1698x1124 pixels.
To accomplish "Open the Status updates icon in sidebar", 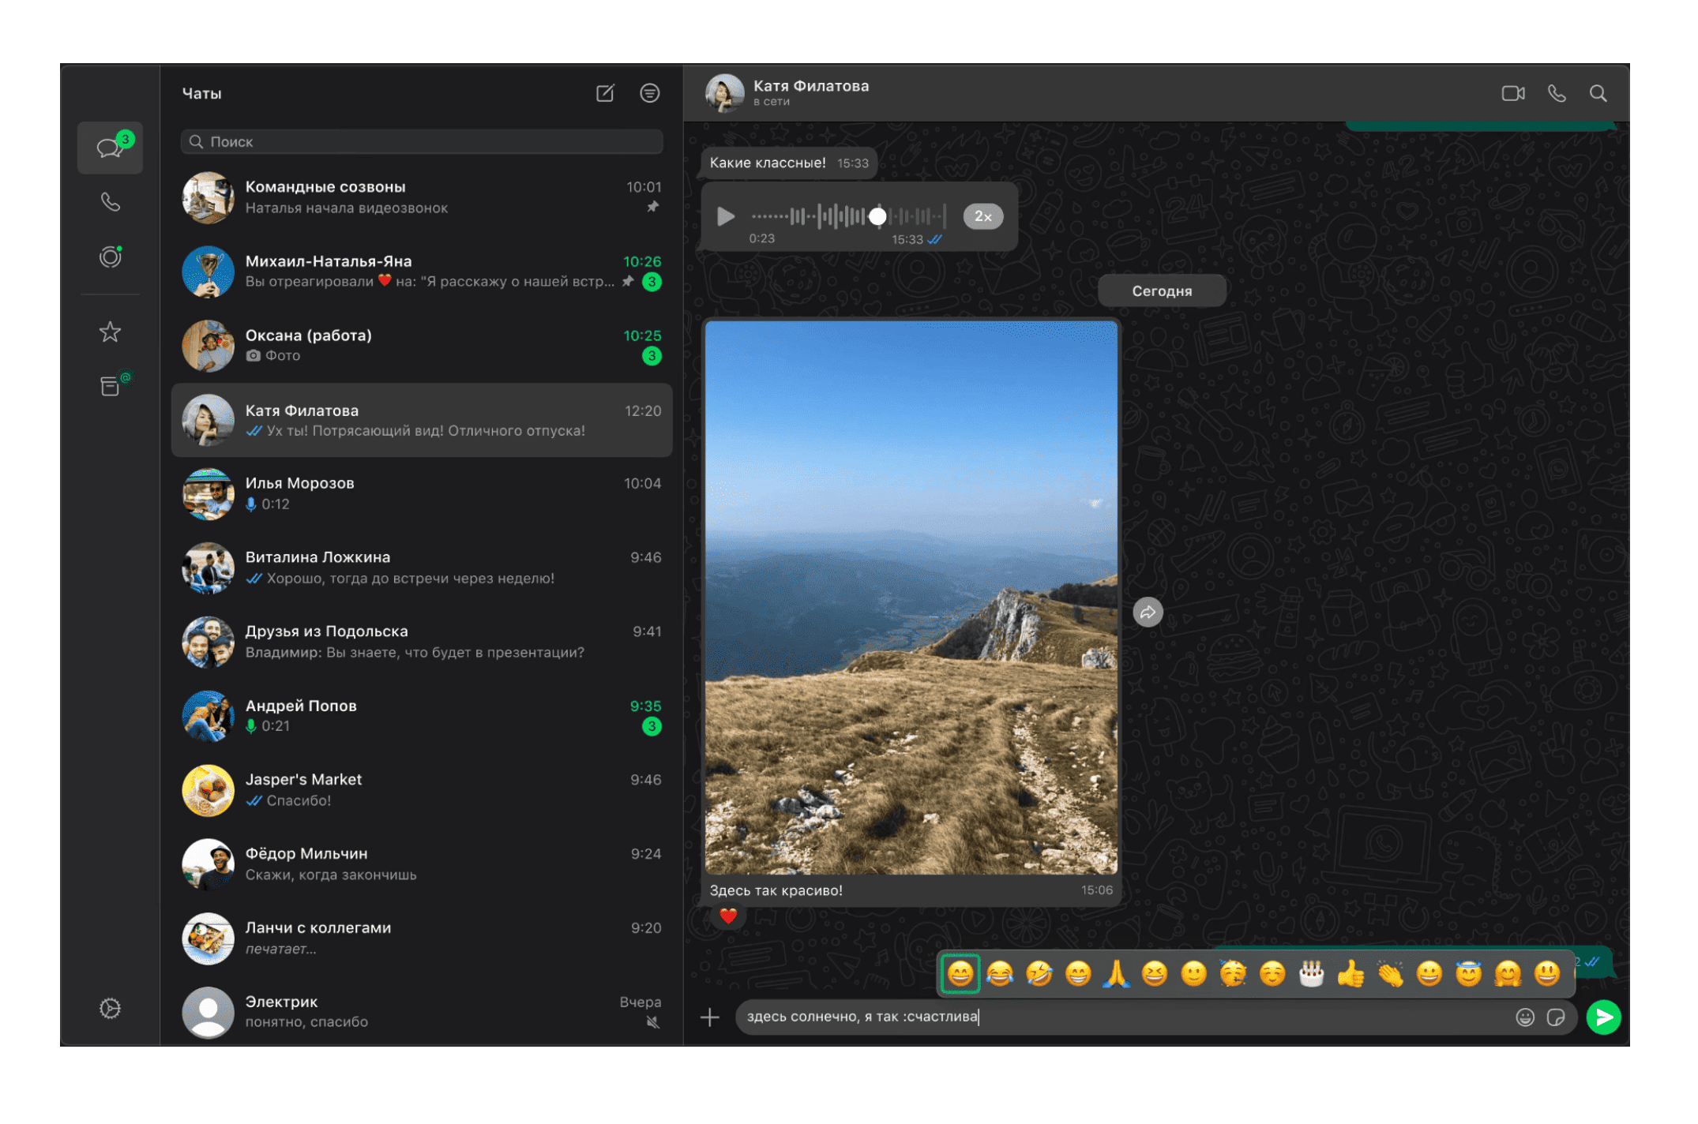I will click(111, 257).
